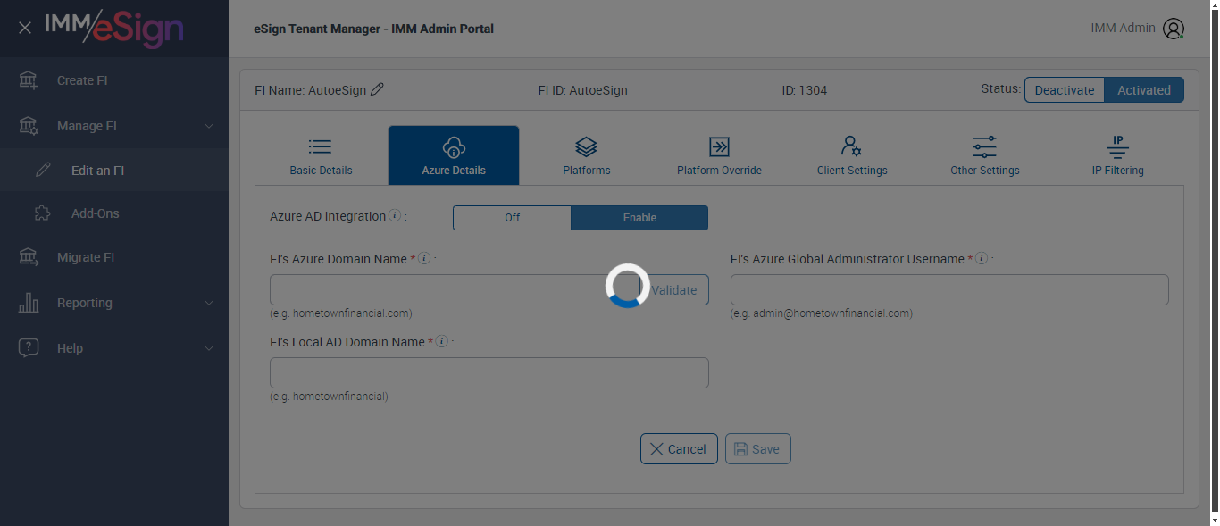This screenshot has height=526, width=1220.
Task: Click the FI ID: AutoeSign text
Action: [582, 90]
